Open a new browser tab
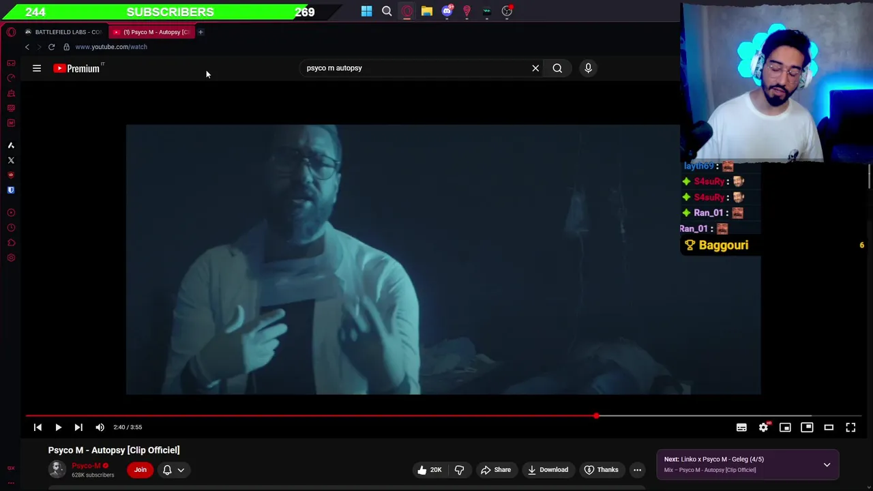Image resolution: width=873 pixels, height=491 pixels. (201, 32)
